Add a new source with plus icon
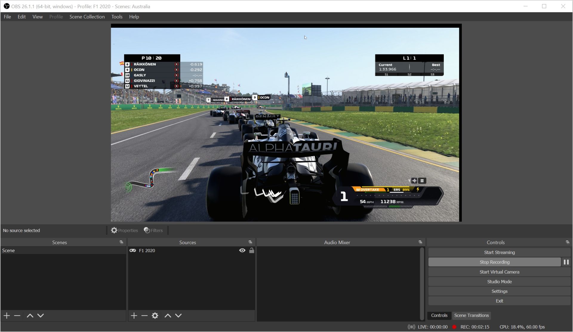Viewport: 573px width, 332px height. 134,316
